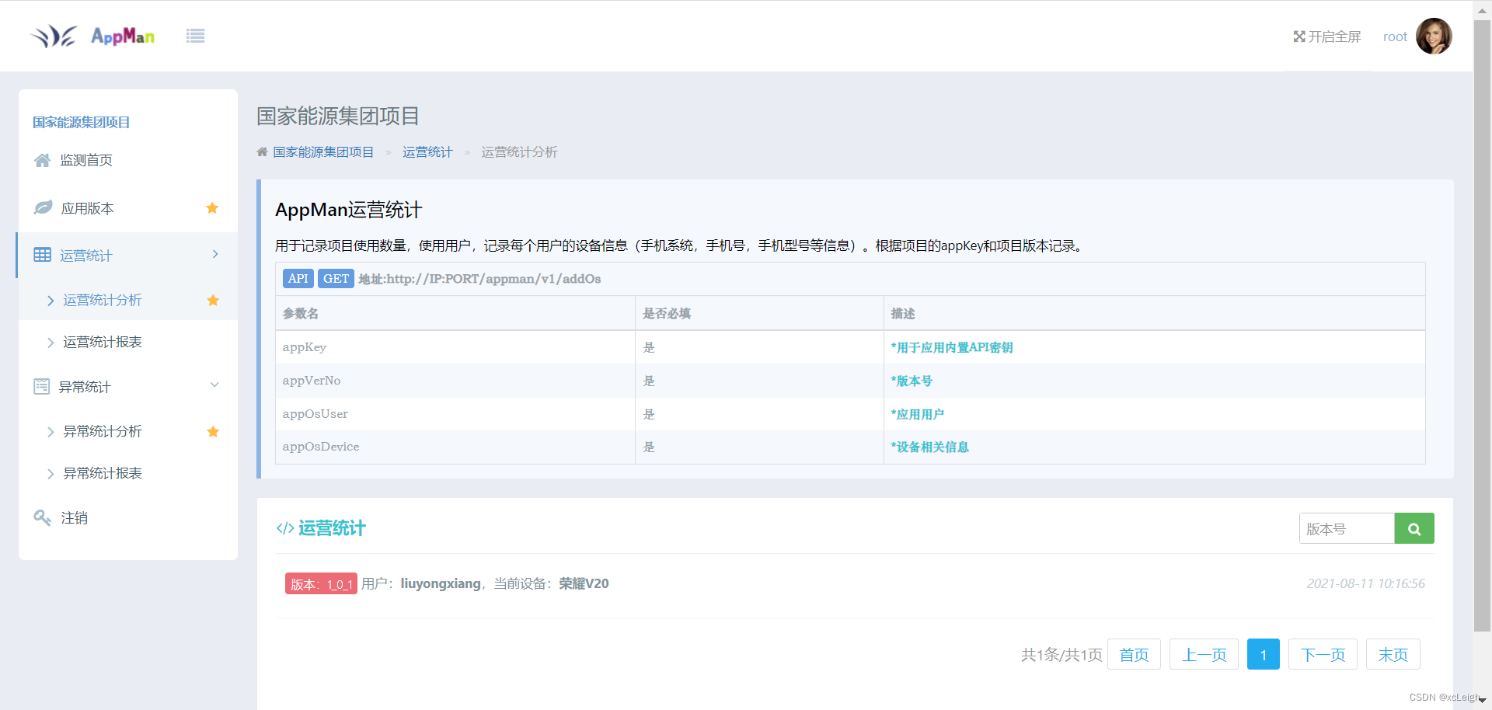Viewport: 1492px width, 710px height.
Task: Click the breadcrumb home icon
Action: tap(263, 152)
